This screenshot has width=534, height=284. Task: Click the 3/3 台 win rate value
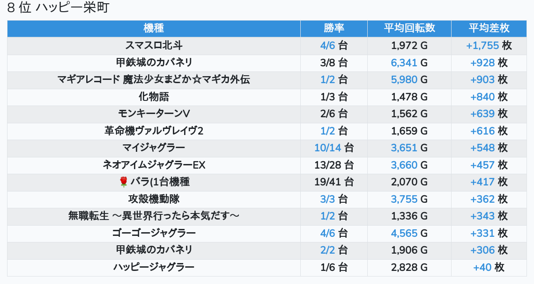pyautogui.click(x=334, y=199)
